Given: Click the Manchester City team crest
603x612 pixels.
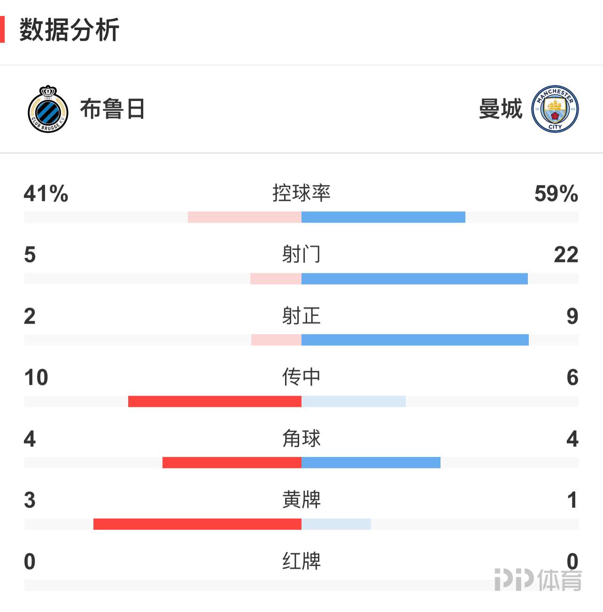Looking at the screenshot, I should click(555, 109).
